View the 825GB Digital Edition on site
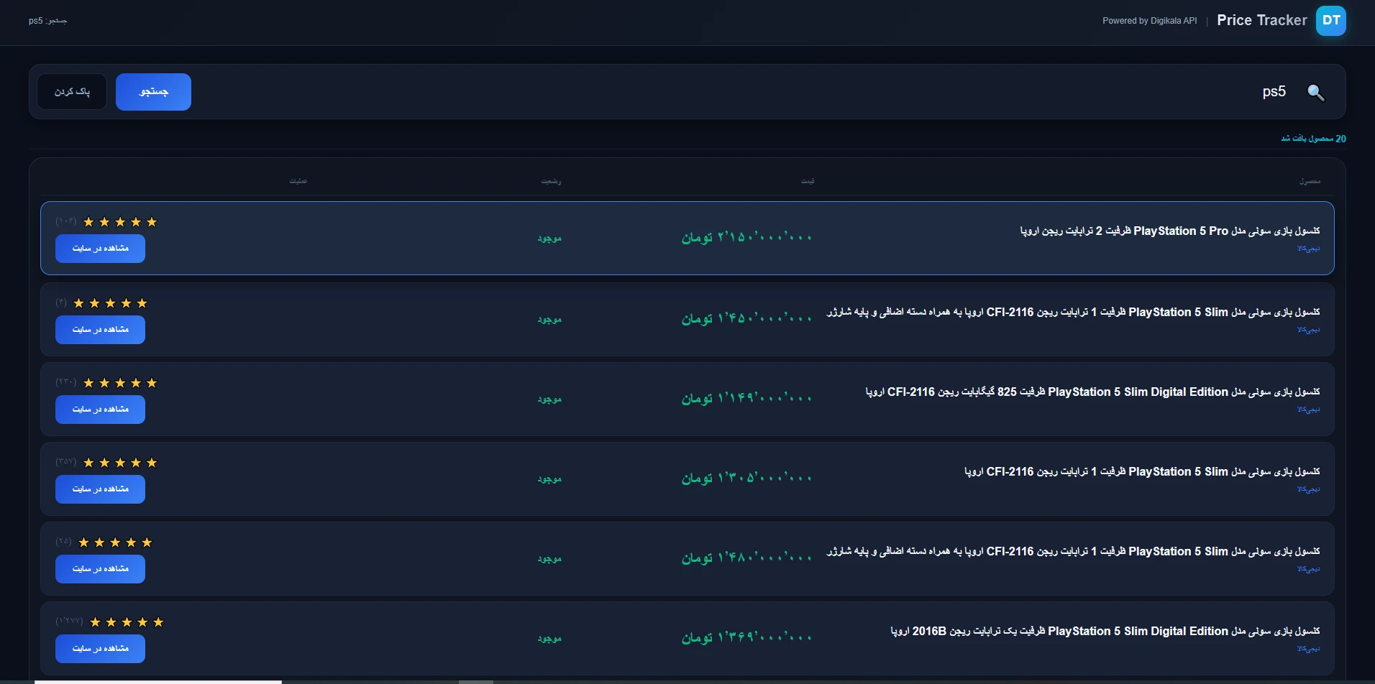 coord(100,410)
